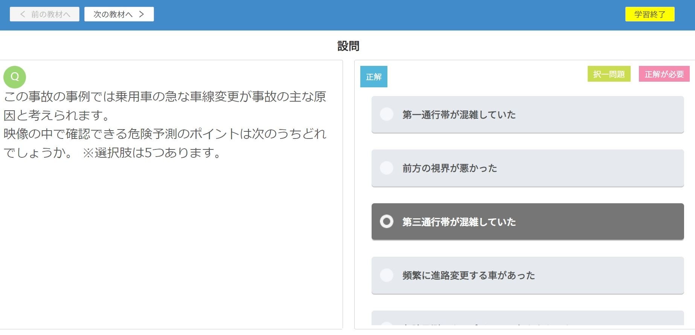Click the right chevron on 次の教材へ
Image resolution: width=695 pixels, height=335 pixels.
142,14
